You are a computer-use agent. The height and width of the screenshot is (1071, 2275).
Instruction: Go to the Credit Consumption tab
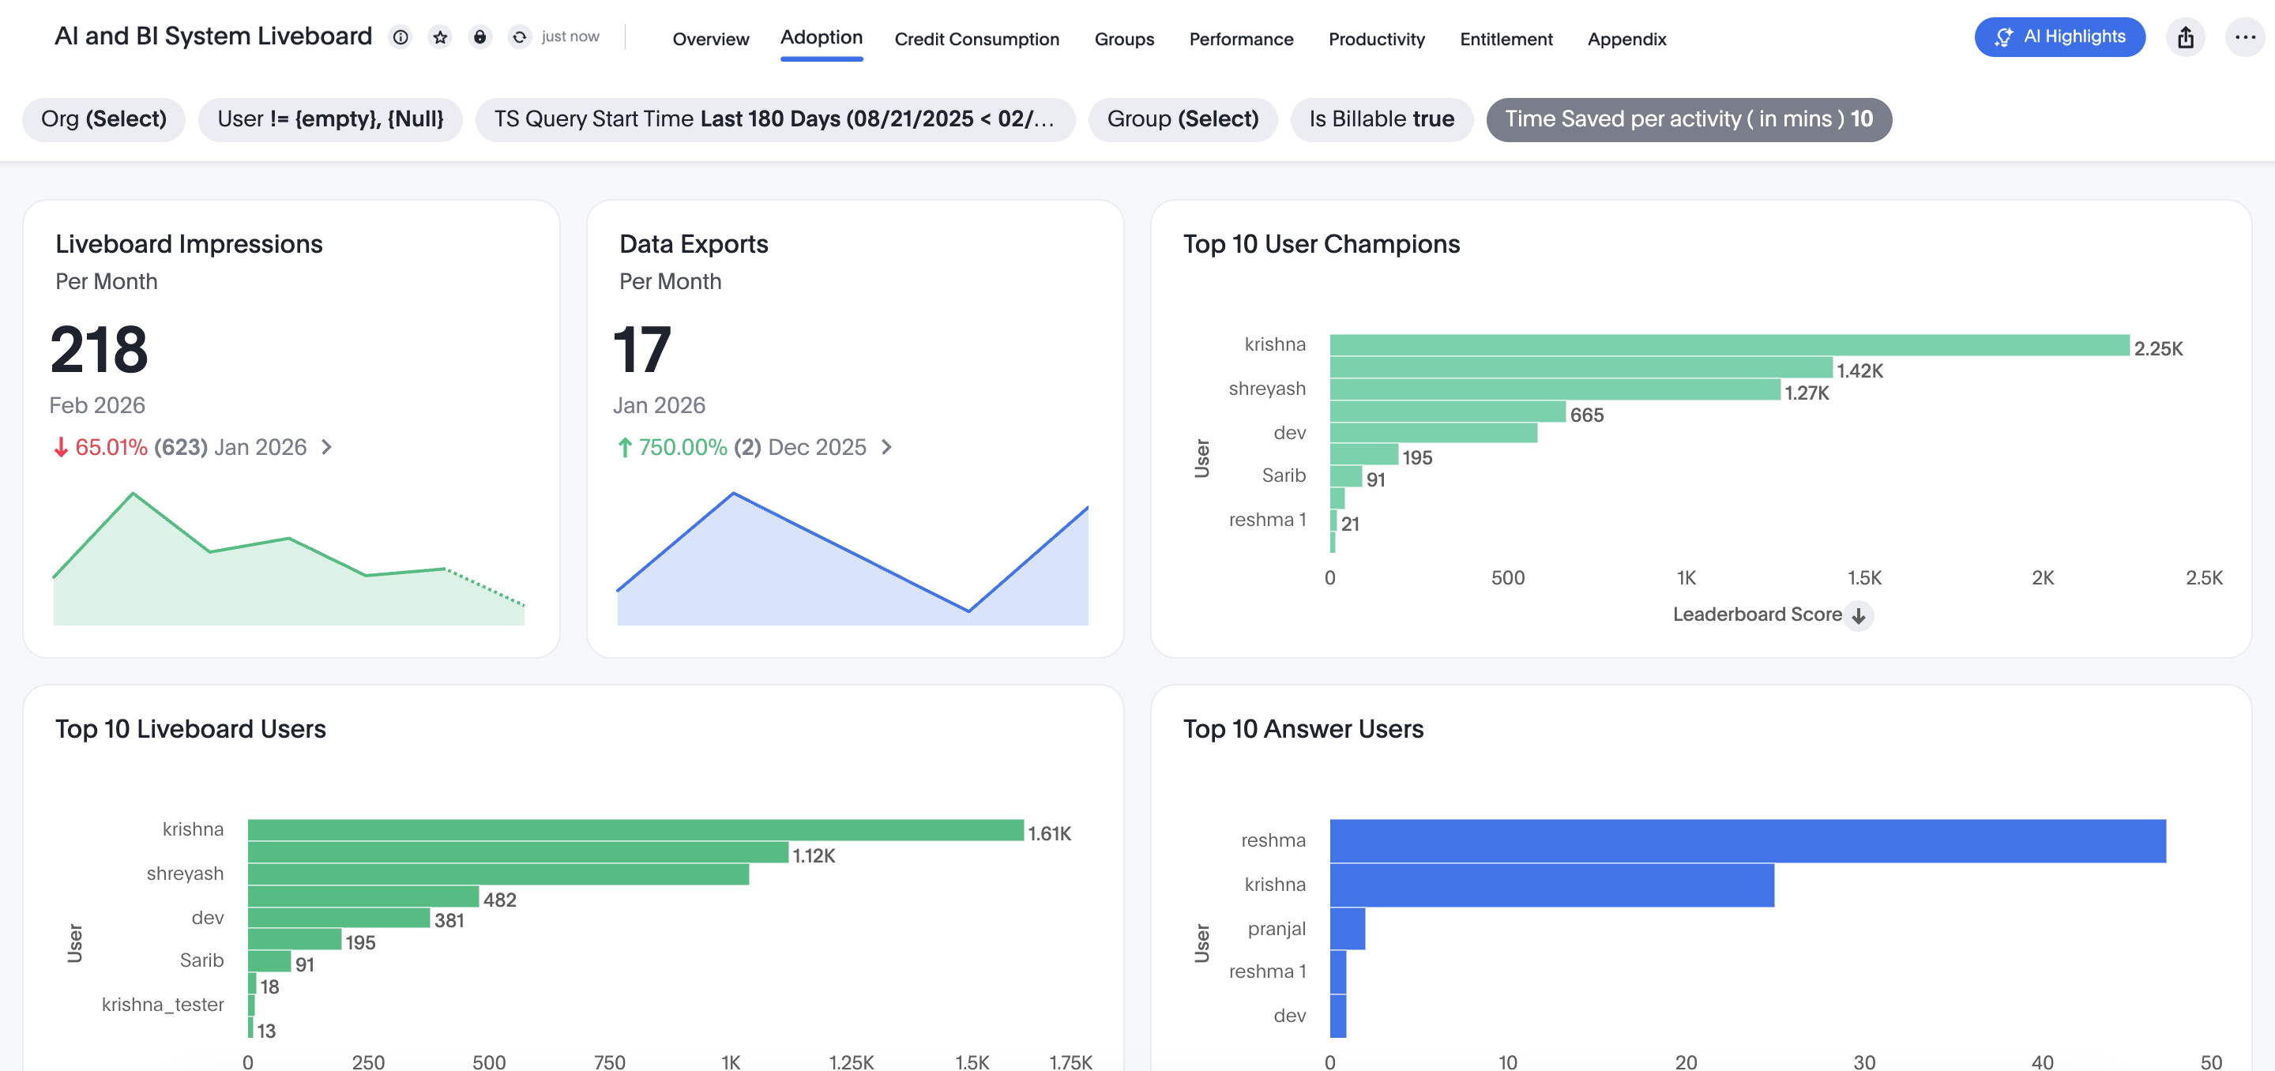977,39
